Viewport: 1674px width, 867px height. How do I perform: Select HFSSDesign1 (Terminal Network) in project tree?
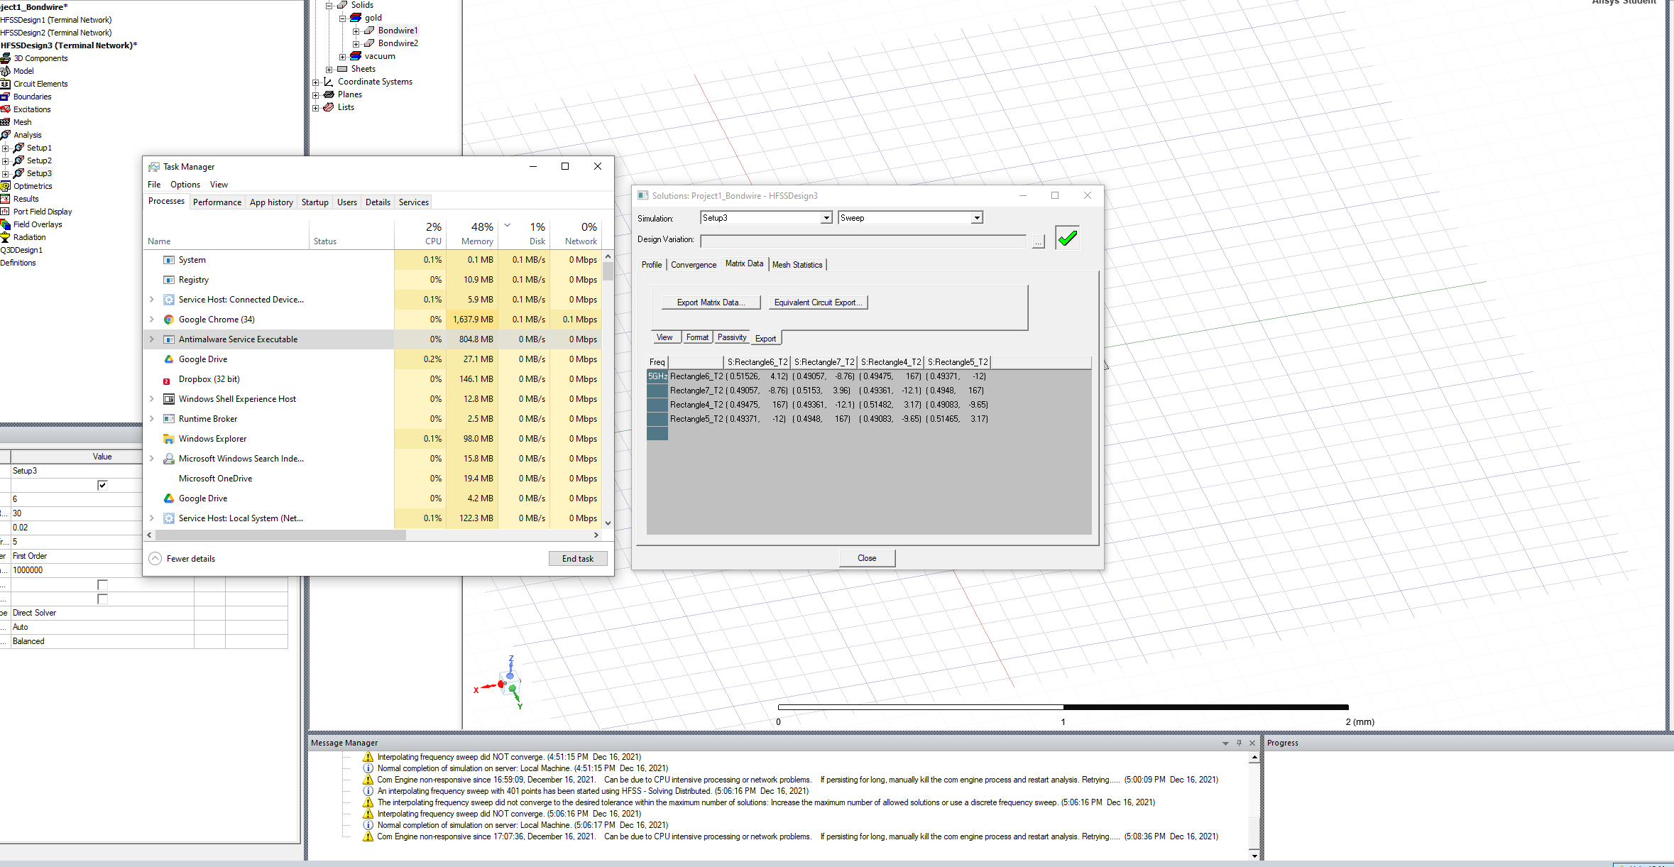tap(56, 20)
